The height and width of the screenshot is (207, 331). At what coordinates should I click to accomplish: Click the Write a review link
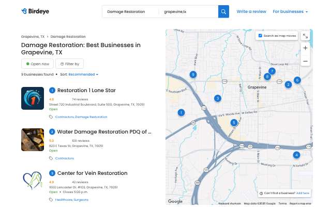click(x=251, y=11)
